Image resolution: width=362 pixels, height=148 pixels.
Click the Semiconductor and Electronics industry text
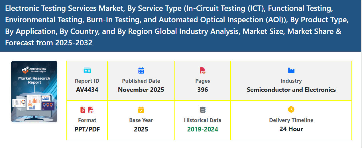pyautogui.click(x=291, y=90)
